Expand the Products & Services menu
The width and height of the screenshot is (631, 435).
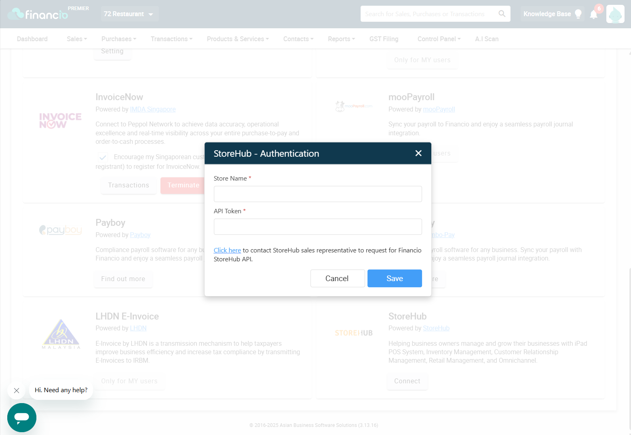click(x=238, y=39)
